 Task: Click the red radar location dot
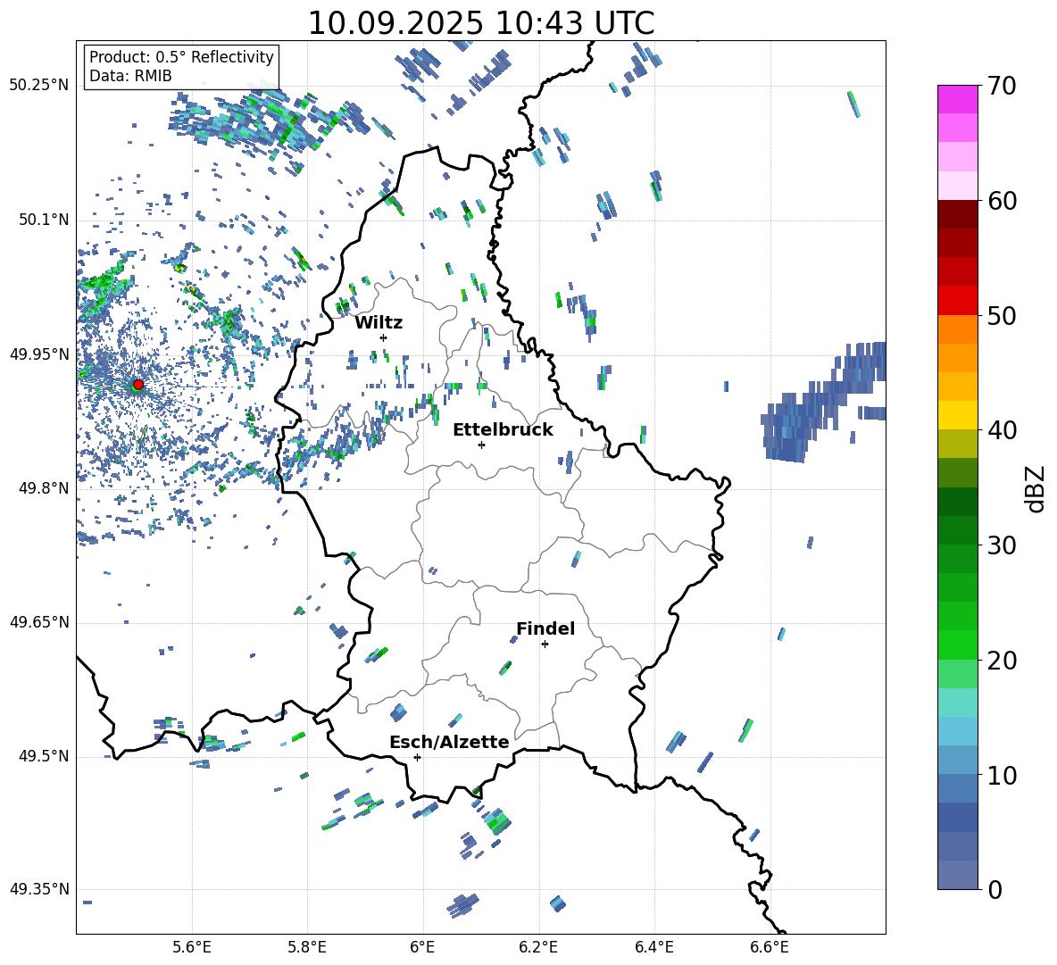[138, 385]
